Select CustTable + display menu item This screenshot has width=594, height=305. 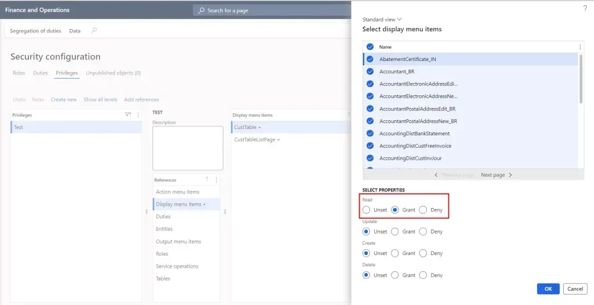(x=291, y=127)
